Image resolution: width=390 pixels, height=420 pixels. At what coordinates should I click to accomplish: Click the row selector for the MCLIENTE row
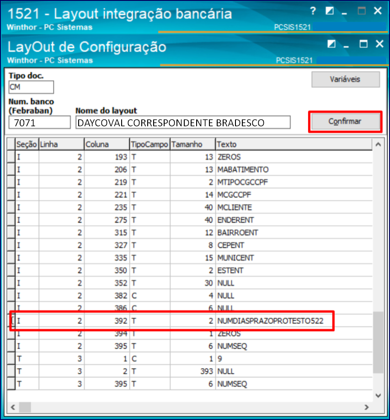click(11, 207)
